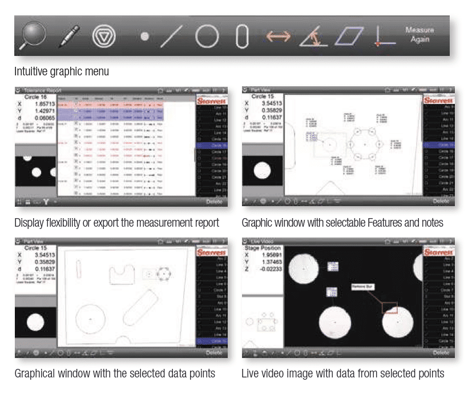
Task: Click the camera preview thumbnail in Tolerance Report window
Action: [35, 171]
